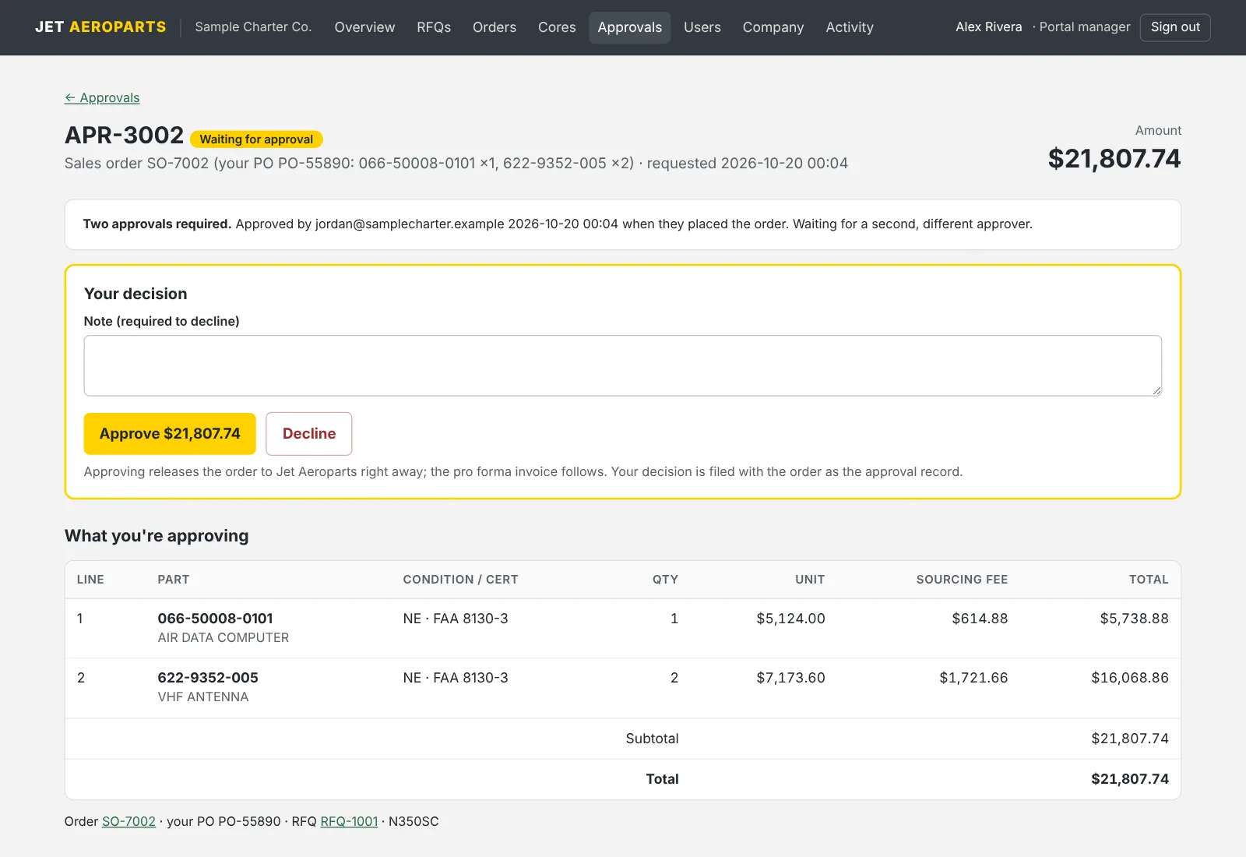This screenshot has width=1246, height=857.
Task: Click the What you're approving heading
Action: coord(157,536)
